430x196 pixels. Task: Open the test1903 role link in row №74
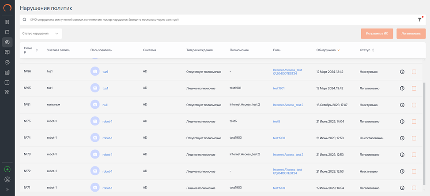click(279, 138)
